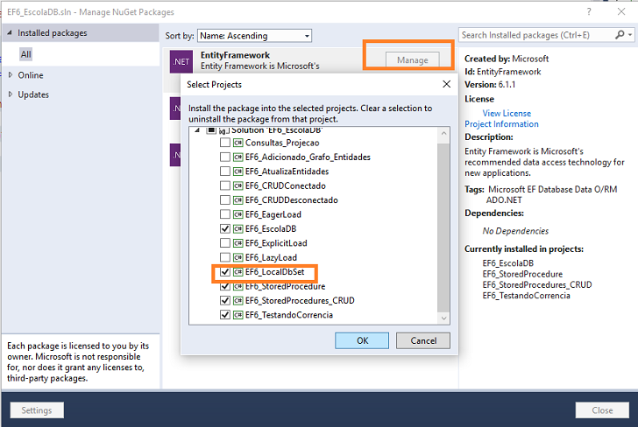Click the C# icon beside EF6_CRUDConectado

(238, 185)
